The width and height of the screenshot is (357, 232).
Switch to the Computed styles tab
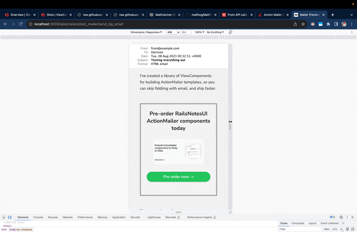click(x=298, y=223)
